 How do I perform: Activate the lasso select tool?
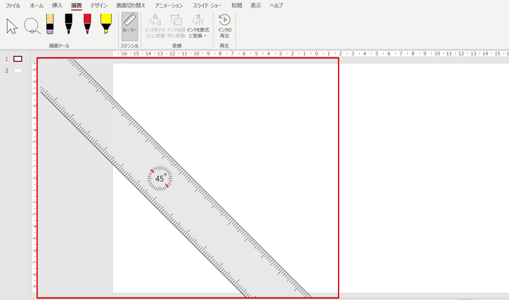(x=32, y=26)
